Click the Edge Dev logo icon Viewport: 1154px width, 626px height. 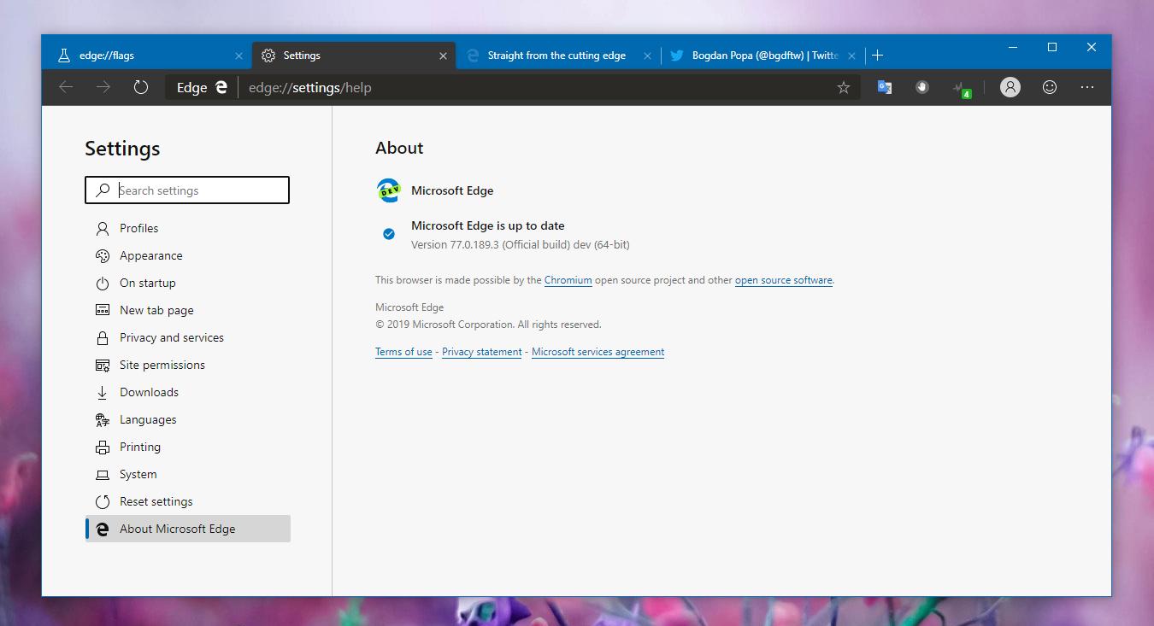click(388, 190)
